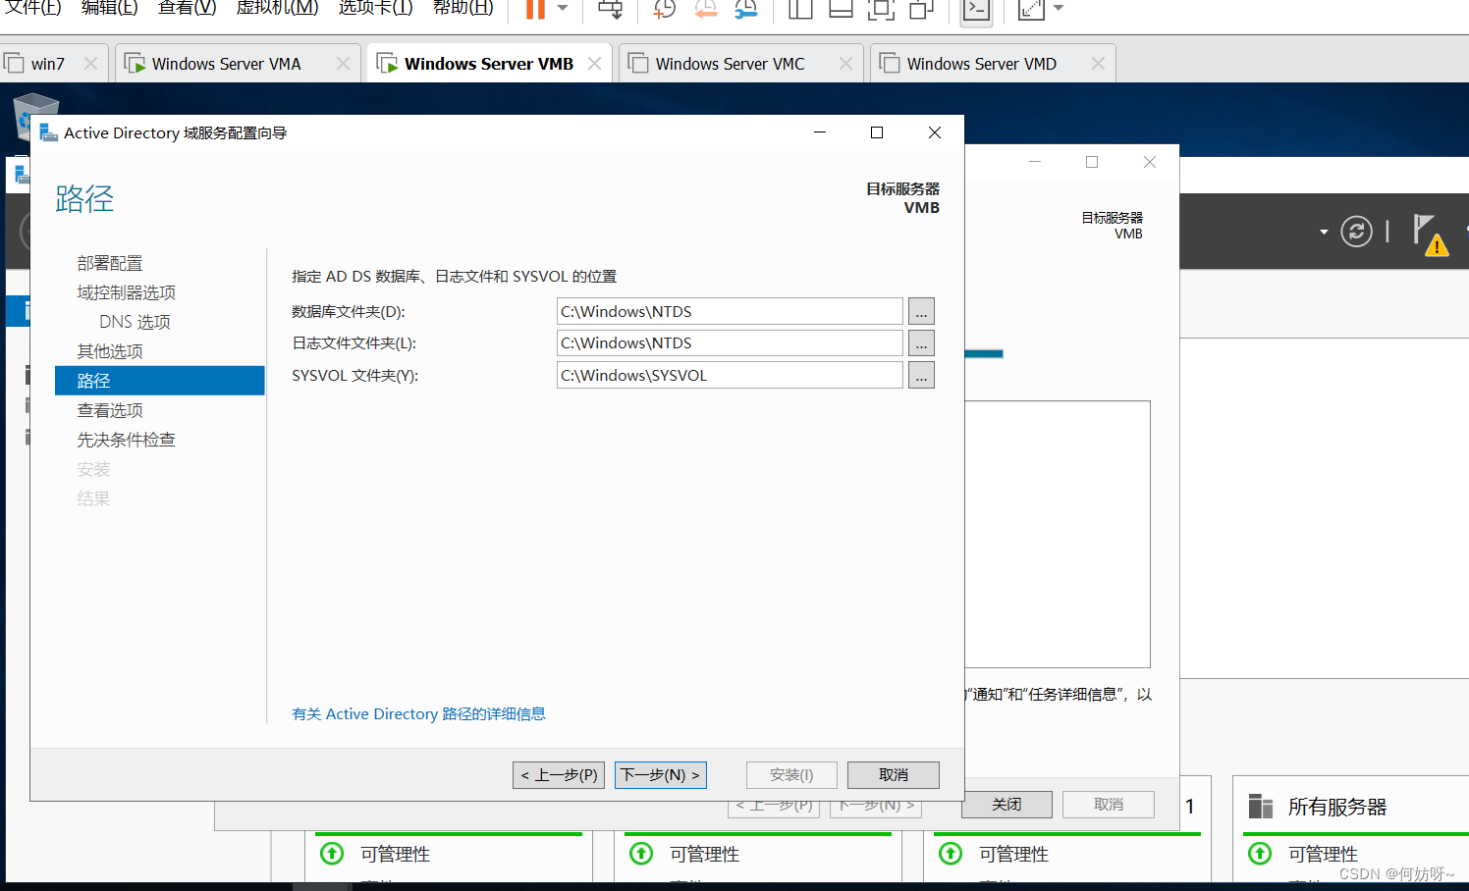The image size is (1469, 891).
Task: Close the Windows Server VMC tab
Action: pyautogui.click(x=845, y=64)
